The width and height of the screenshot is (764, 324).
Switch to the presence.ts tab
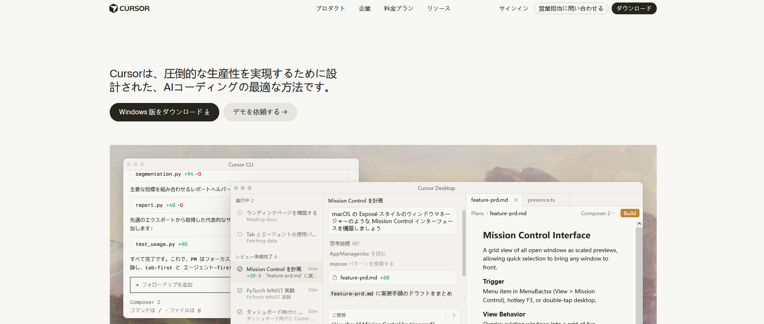541,200
